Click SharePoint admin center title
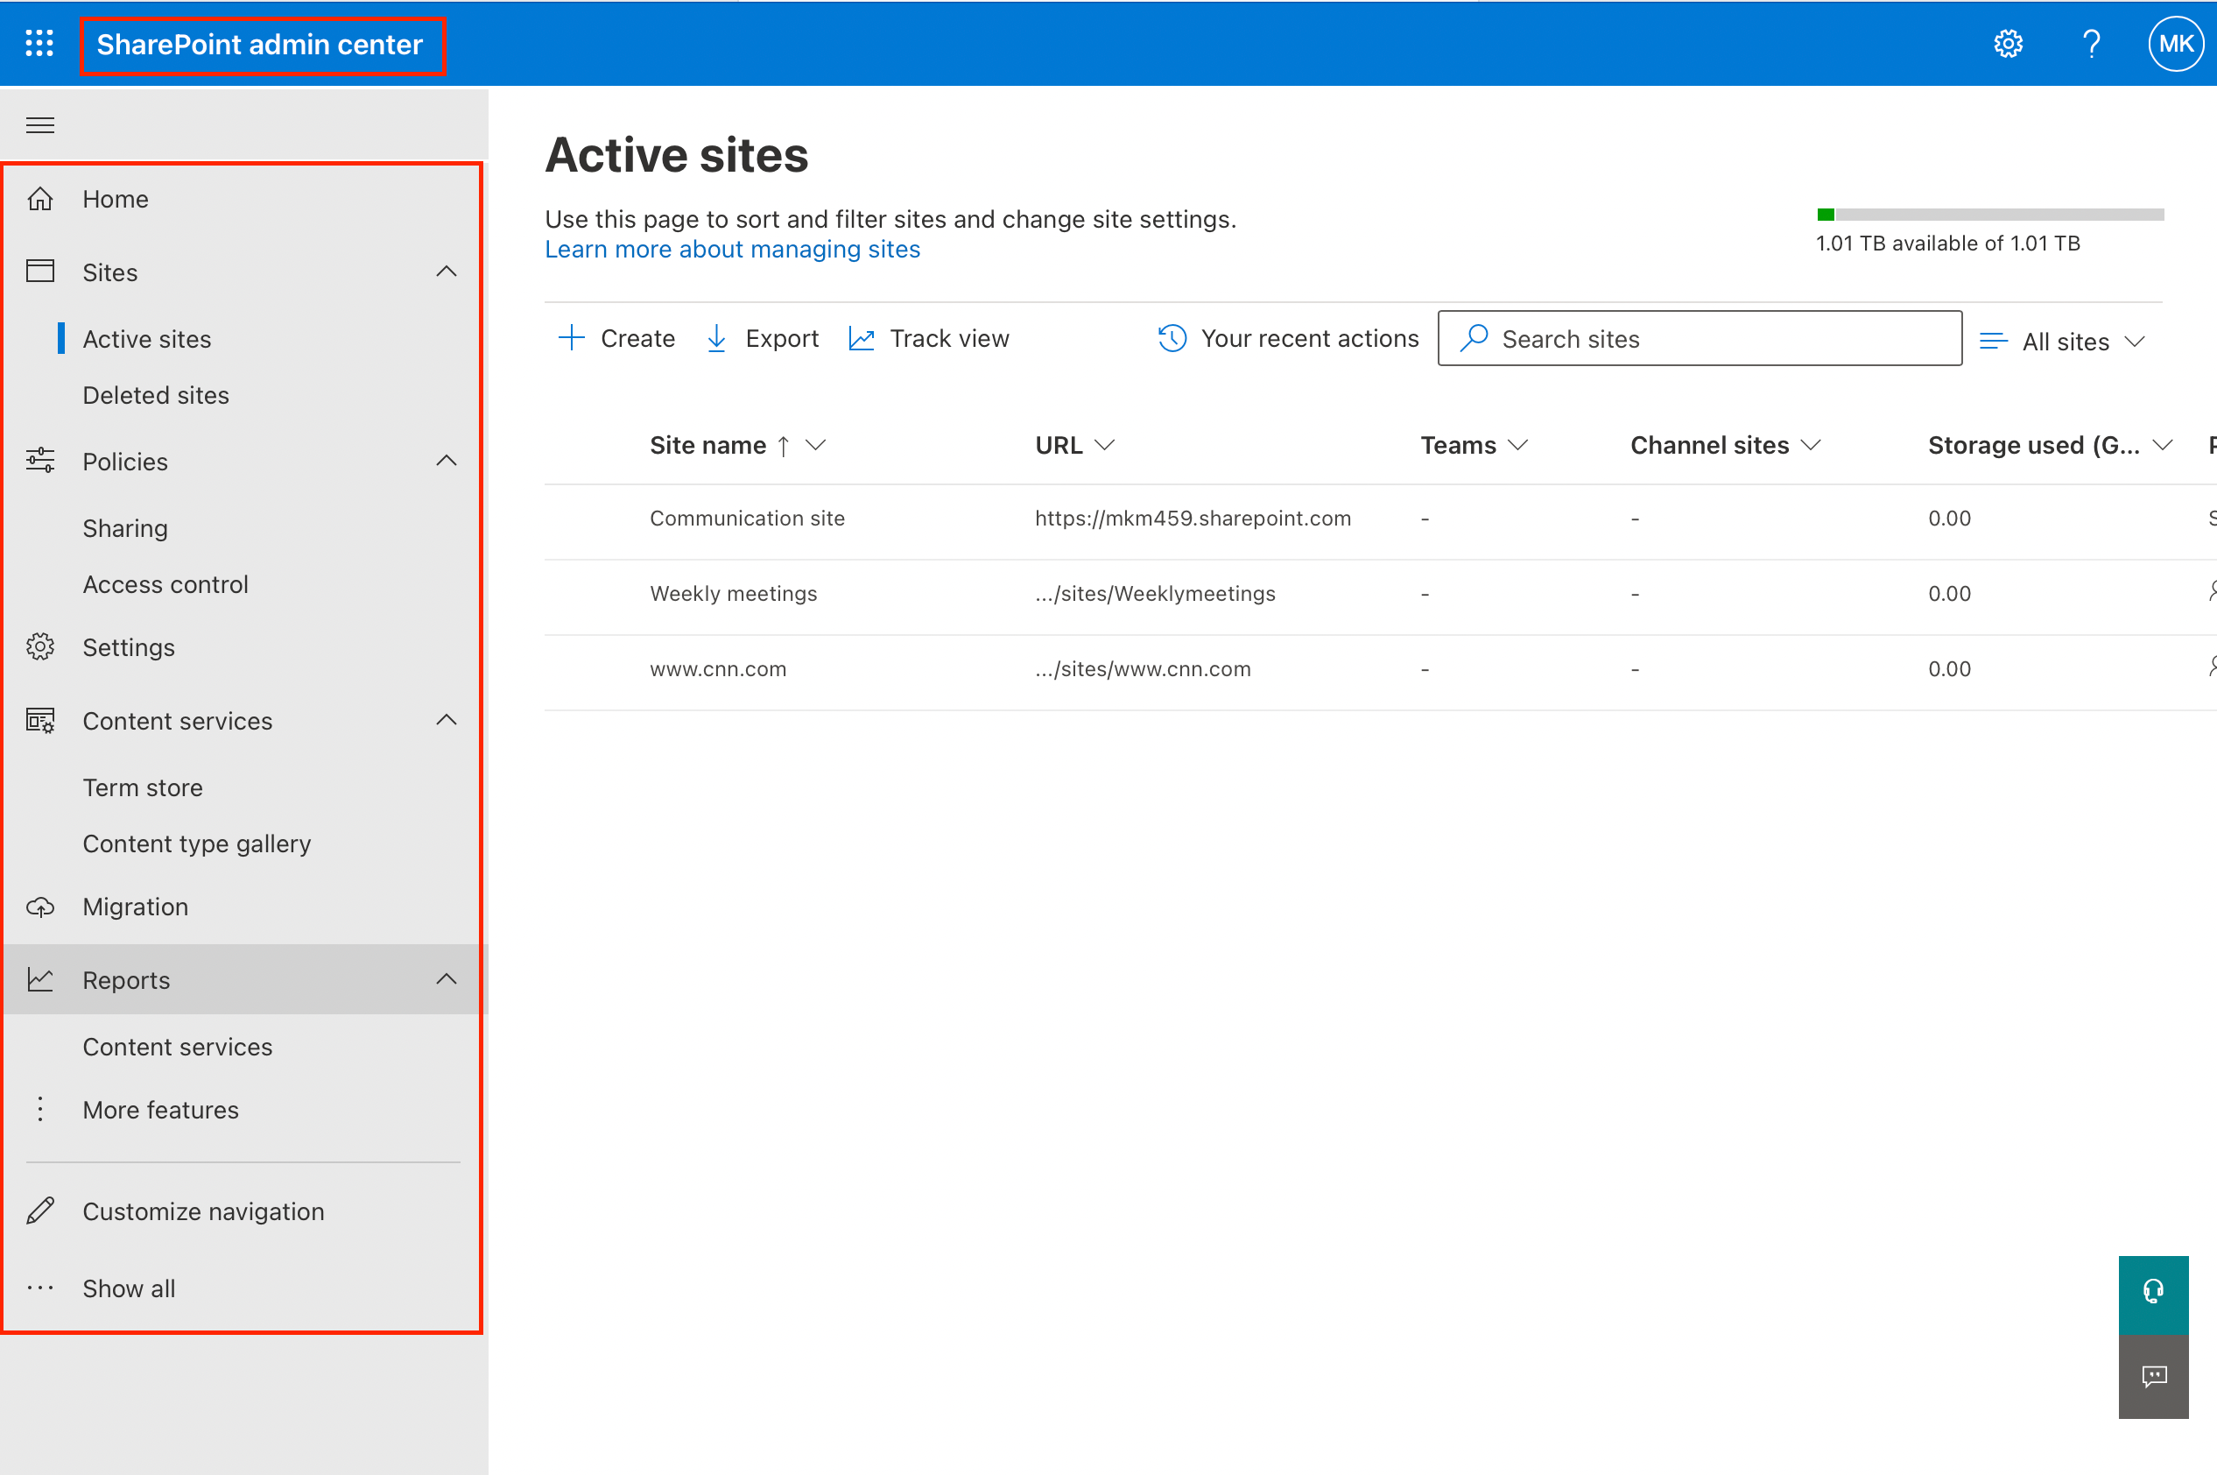2217x1475 pixels. point(259,44)
